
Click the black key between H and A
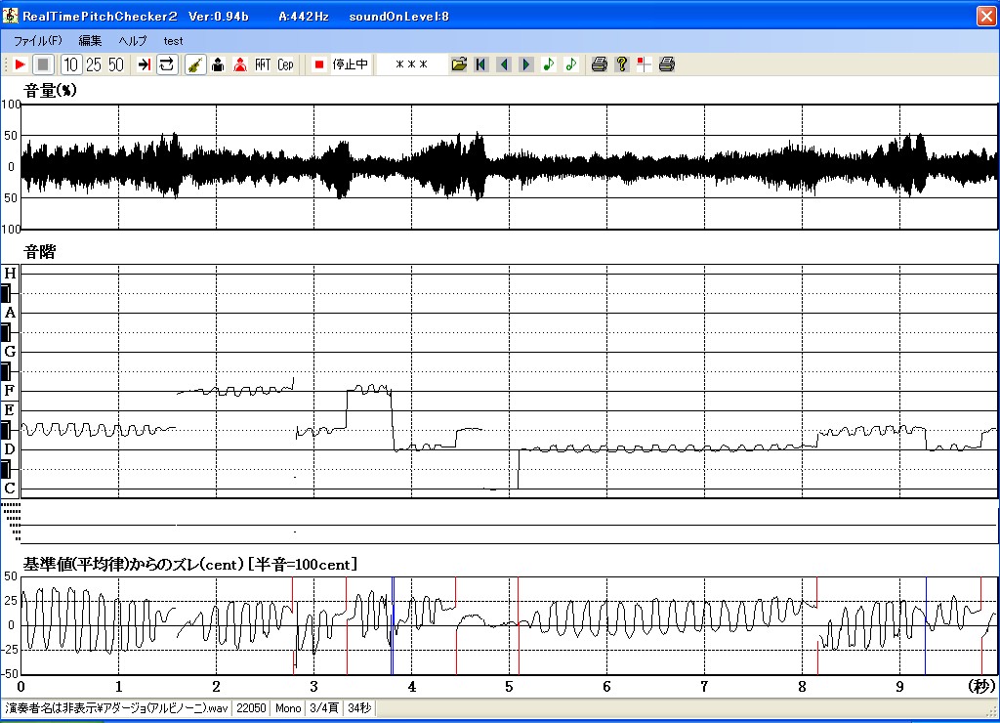(x=6, y=293)
